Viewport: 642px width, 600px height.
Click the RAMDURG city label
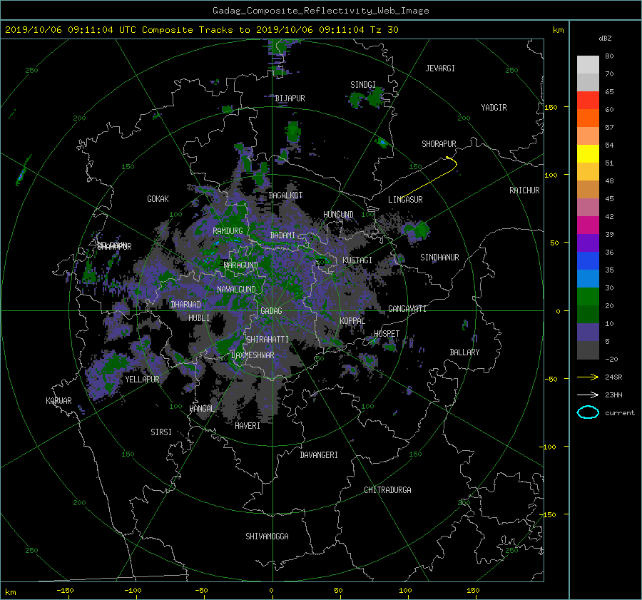click(x=228, y=231)
